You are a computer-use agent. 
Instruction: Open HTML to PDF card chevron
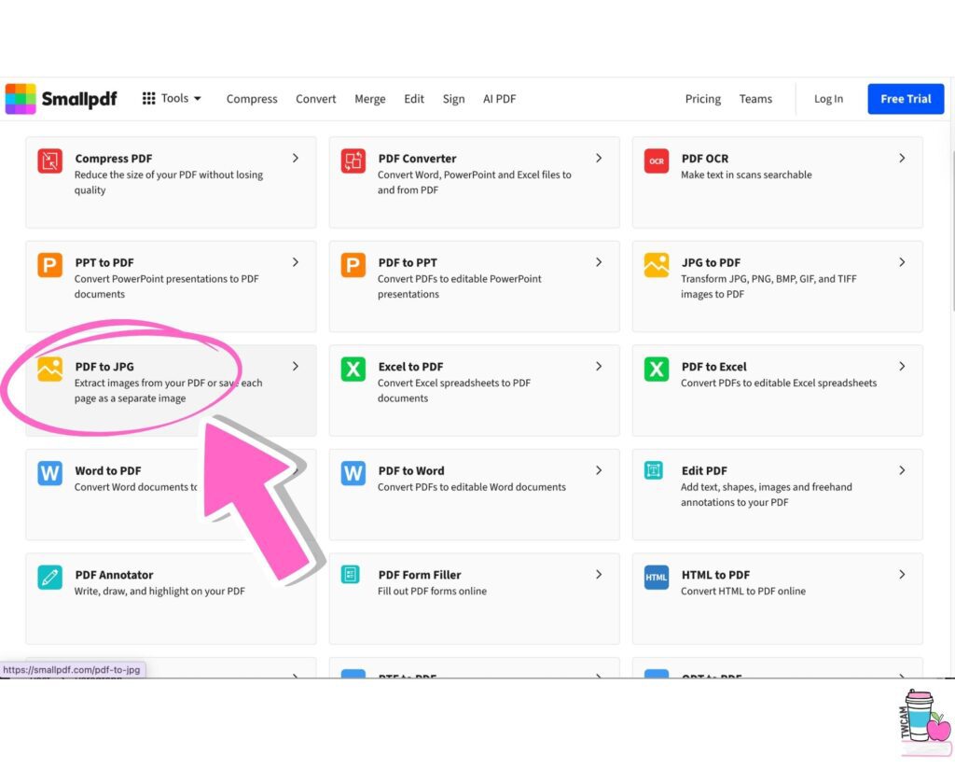902,576
